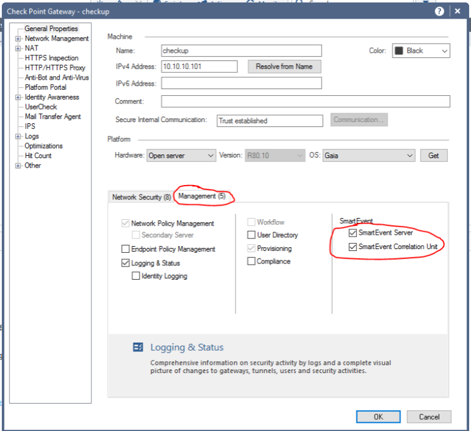Click the empty IPv6 Address field
Image resolution: width=471 pixels, height=431 pixels.
(241, 83)
